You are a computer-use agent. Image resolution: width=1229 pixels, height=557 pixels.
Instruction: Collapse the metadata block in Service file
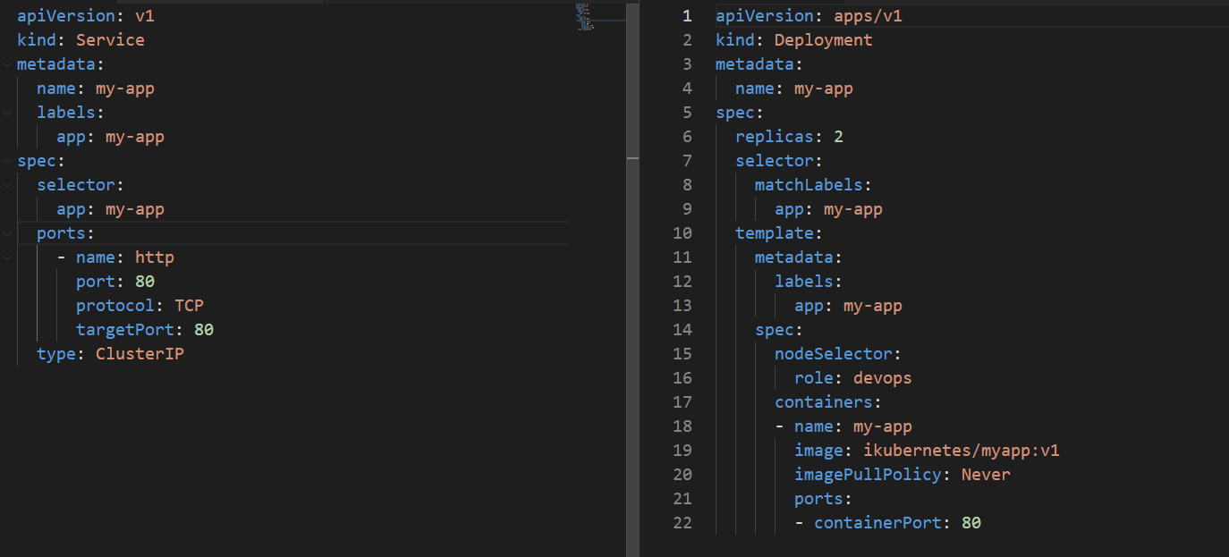click(x=7, y=64)
